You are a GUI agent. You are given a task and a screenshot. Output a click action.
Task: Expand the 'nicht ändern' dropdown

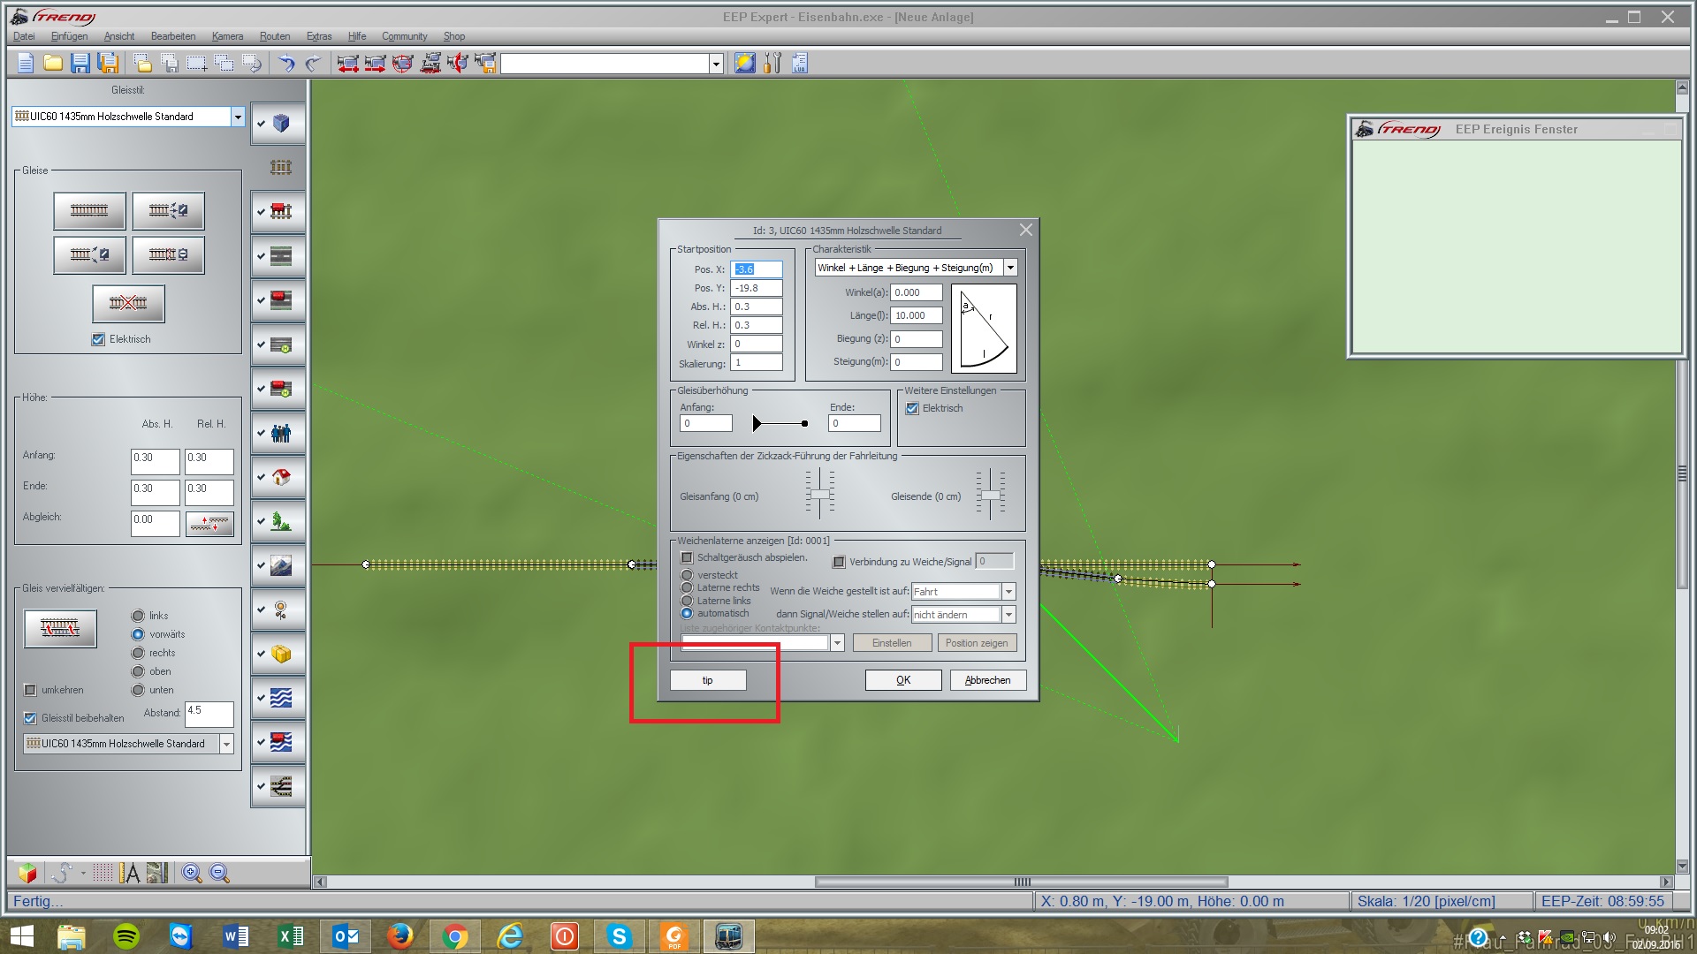pyautogui.click(x=1008, y=615)
